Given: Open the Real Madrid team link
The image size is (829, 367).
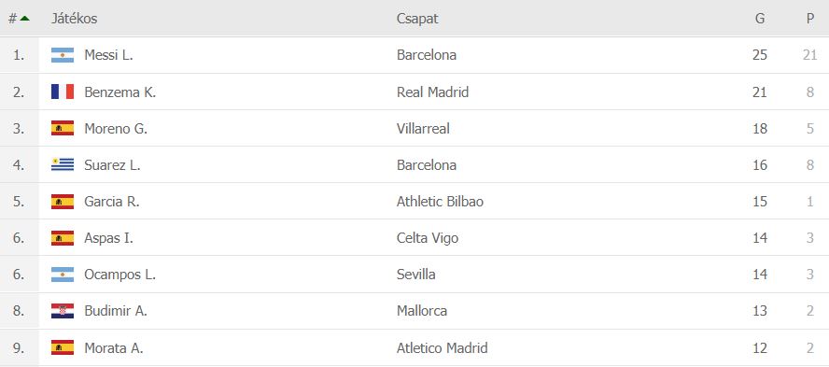Looking at the screenshot, I should pos(432,92).
